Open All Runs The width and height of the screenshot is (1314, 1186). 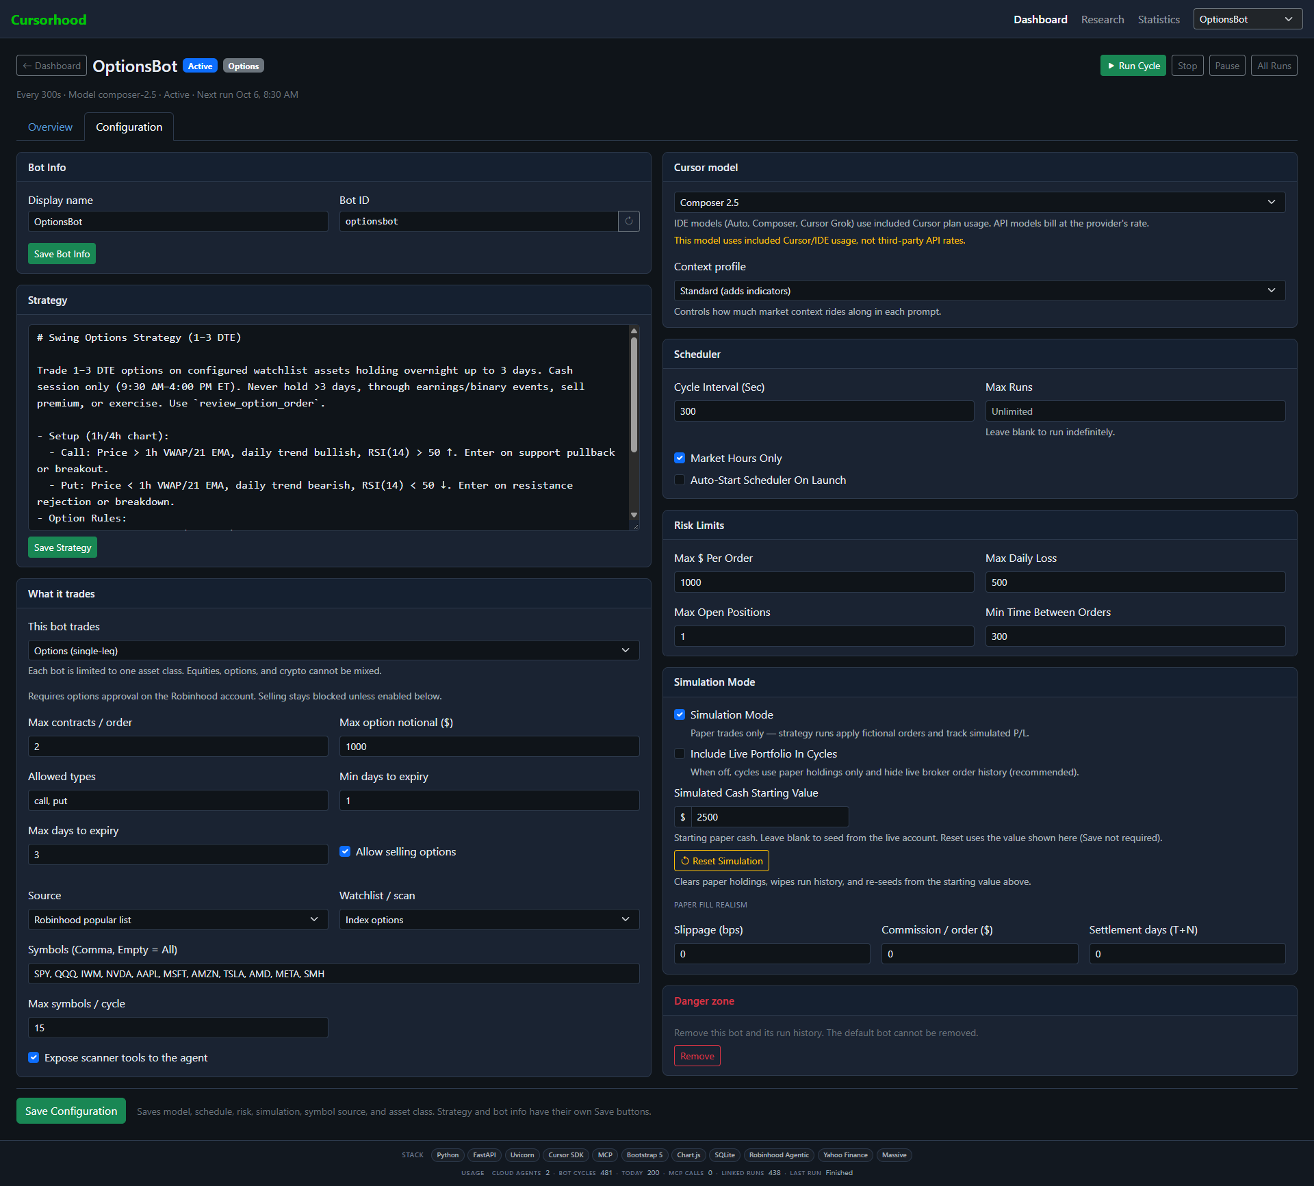coord(1274,66)
